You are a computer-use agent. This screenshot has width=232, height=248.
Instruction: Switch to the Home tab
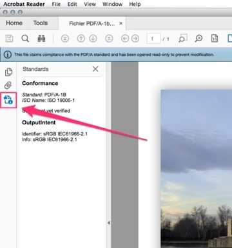click(x=14, y=23)
